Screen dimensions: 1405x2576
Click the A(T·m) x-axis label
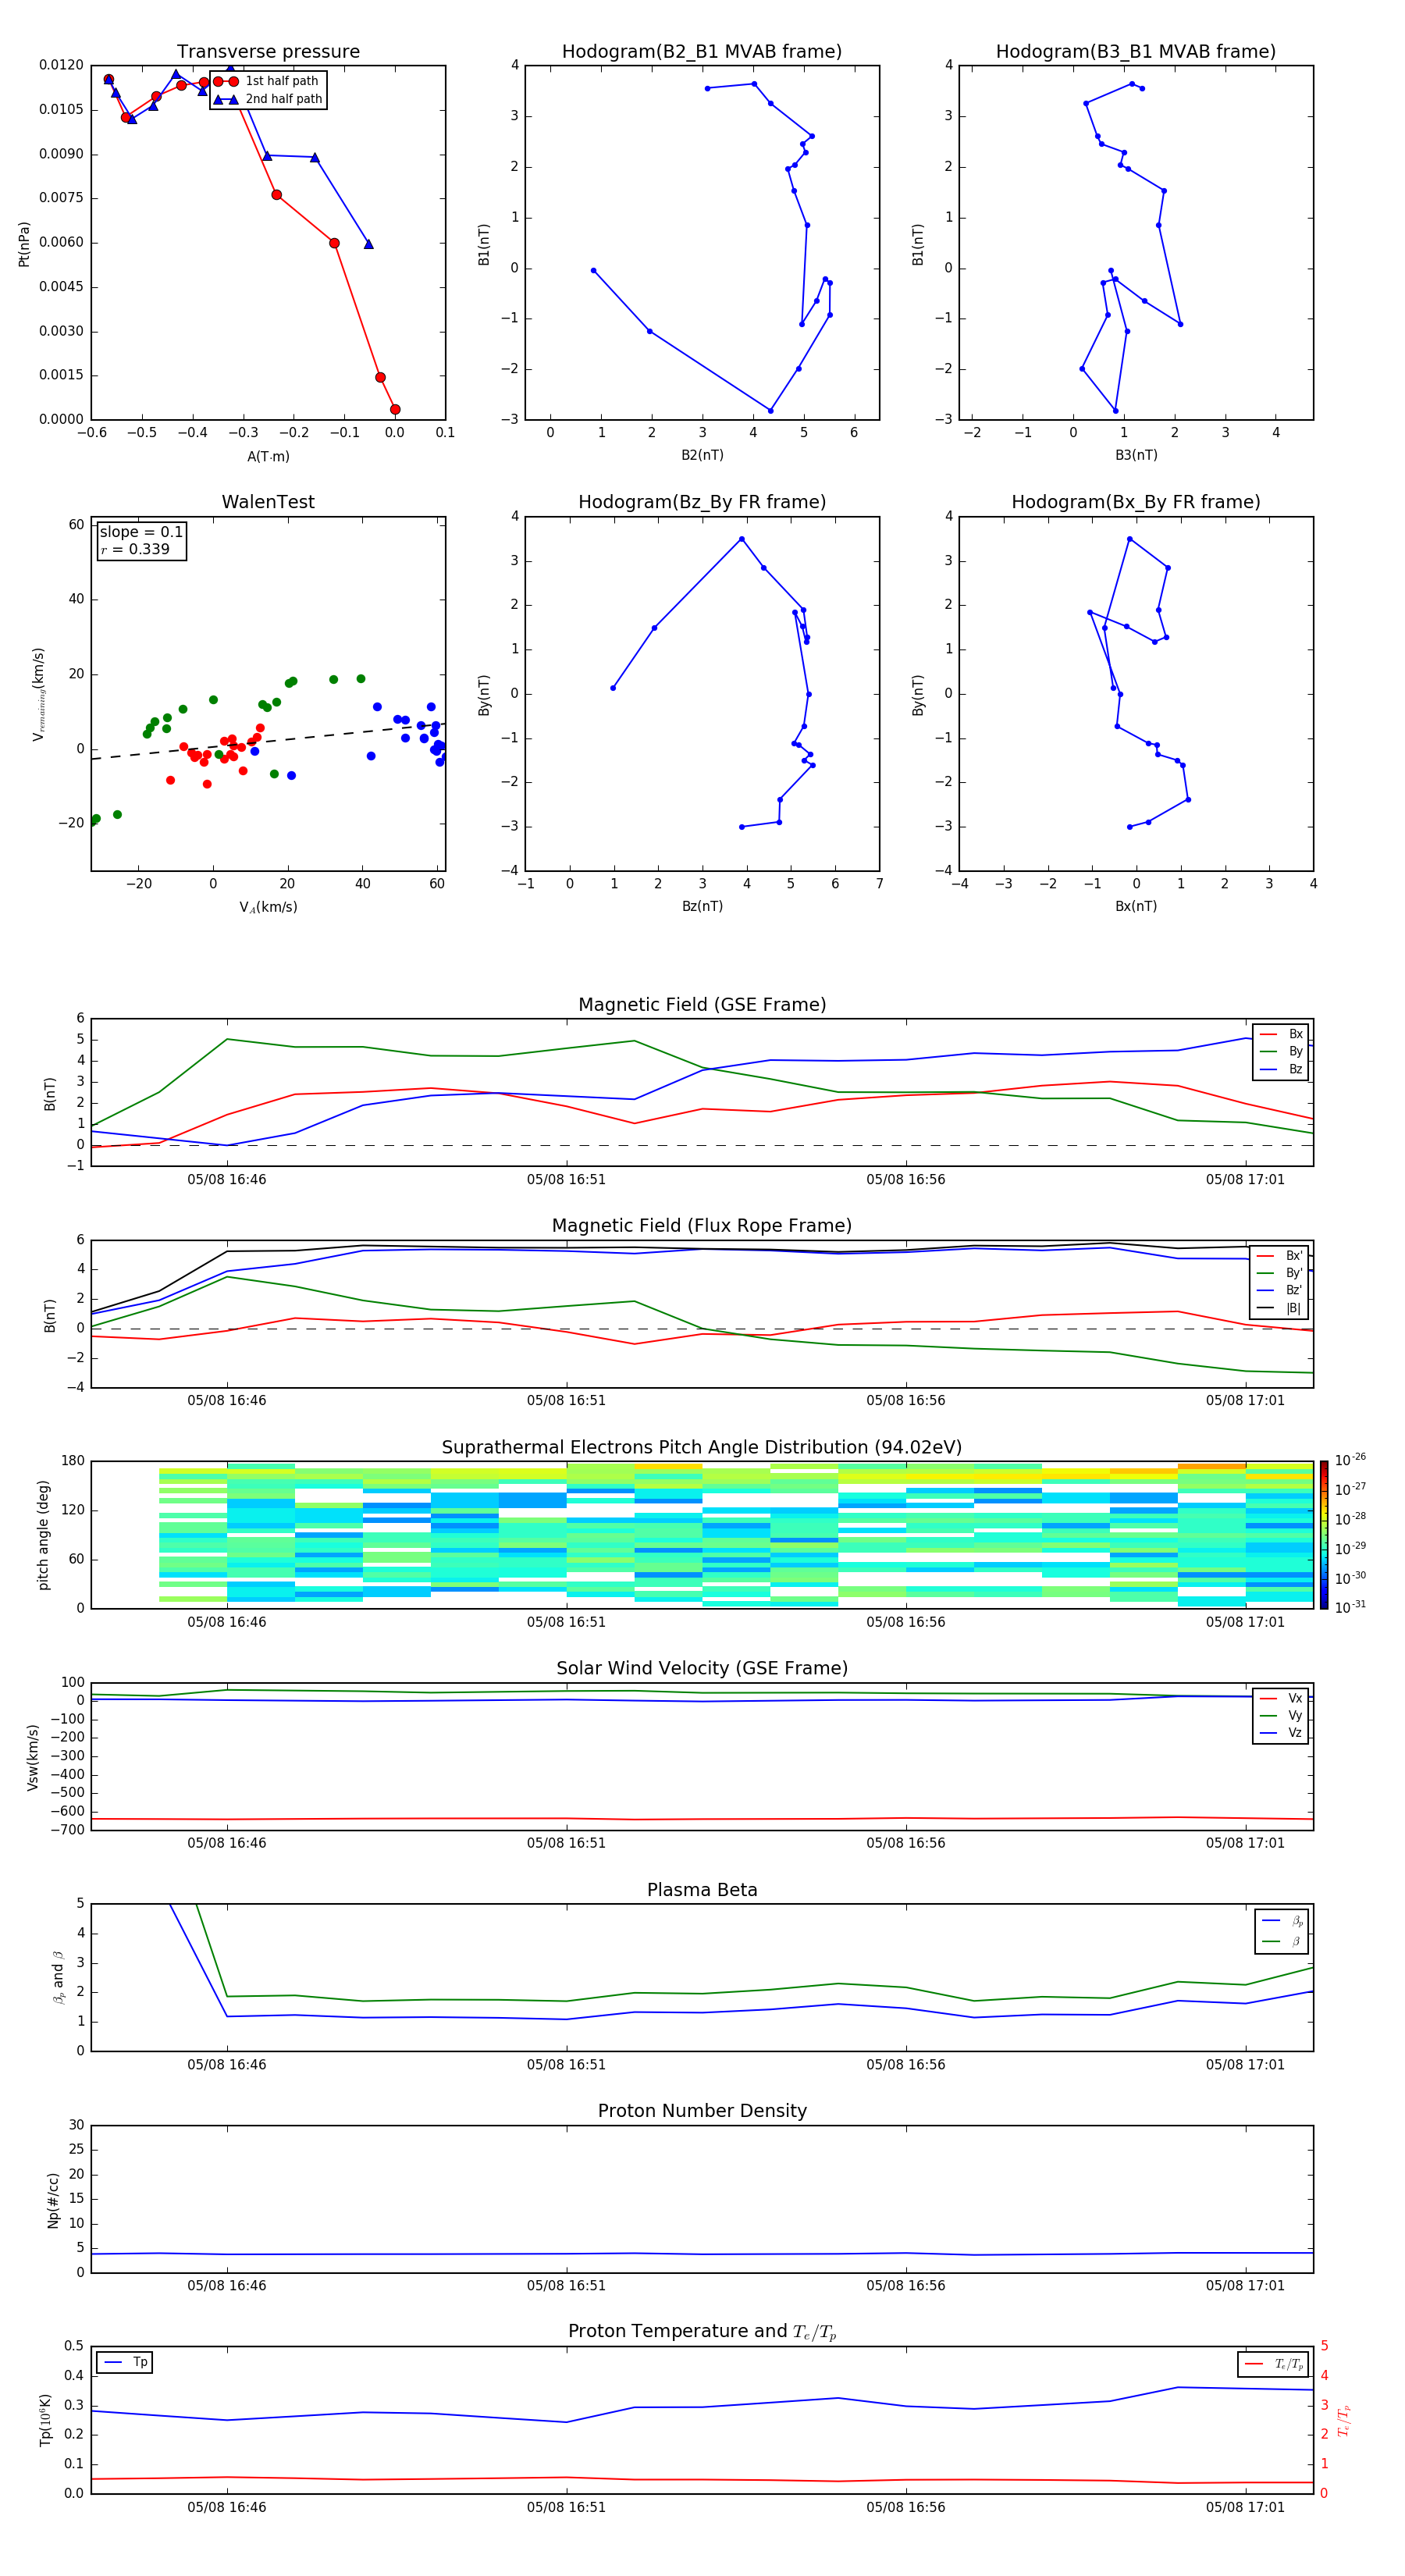point(268,456)
